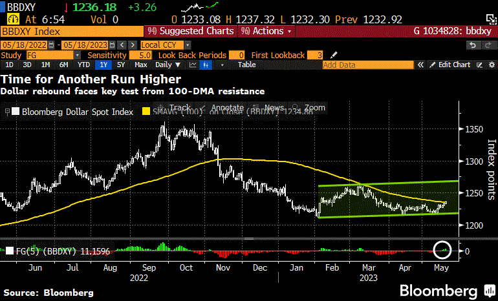
Task: Redo the chart change
Action: point(488,45)
